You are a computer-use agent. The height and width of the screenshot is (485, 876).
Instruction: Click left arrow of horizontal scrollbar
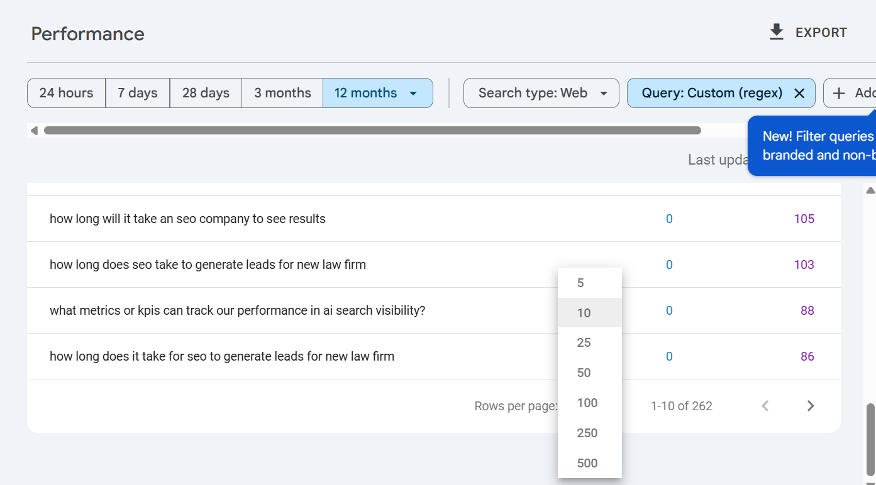[x=34, y=131]
